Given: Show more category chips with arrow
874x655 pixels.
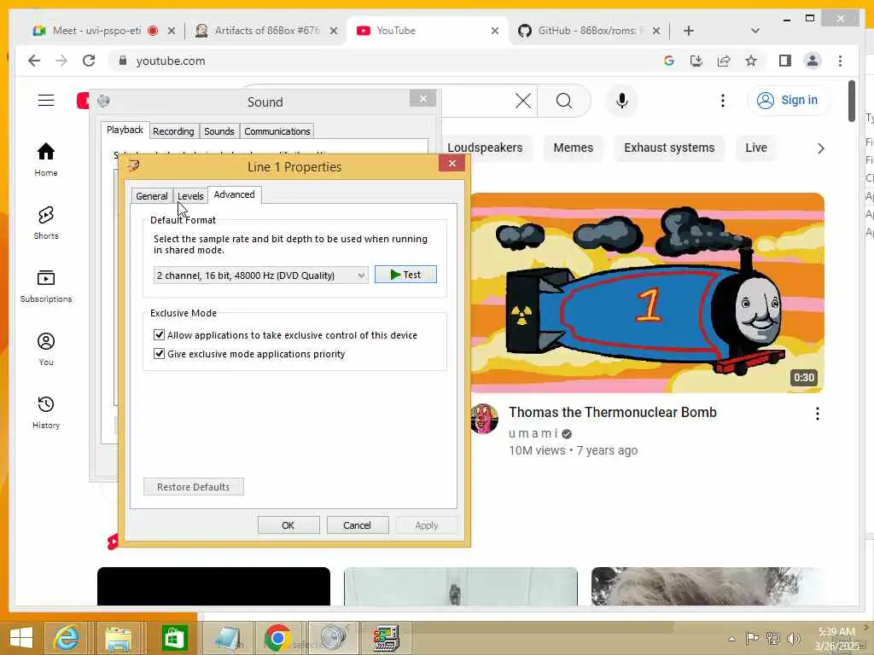Looking at the screenshot, I should tap(820, 148).
